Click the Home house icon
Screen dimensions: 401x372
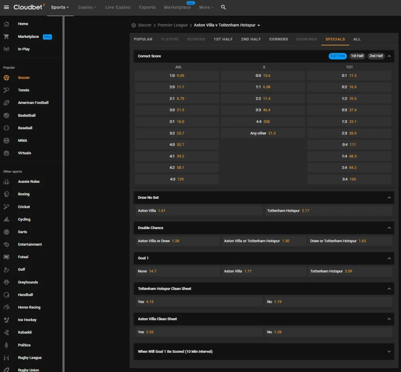click(x=6, y=24)
